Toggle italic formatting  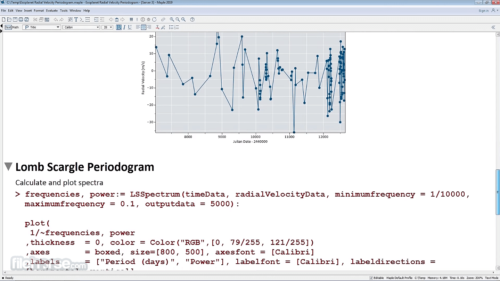tap(124, 27)
